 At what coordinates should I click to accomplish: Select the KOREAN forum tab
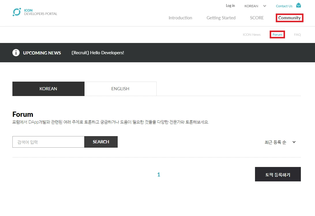[x=48, y=89]
